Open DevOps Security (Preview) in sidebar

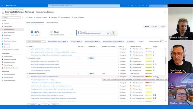11,68
